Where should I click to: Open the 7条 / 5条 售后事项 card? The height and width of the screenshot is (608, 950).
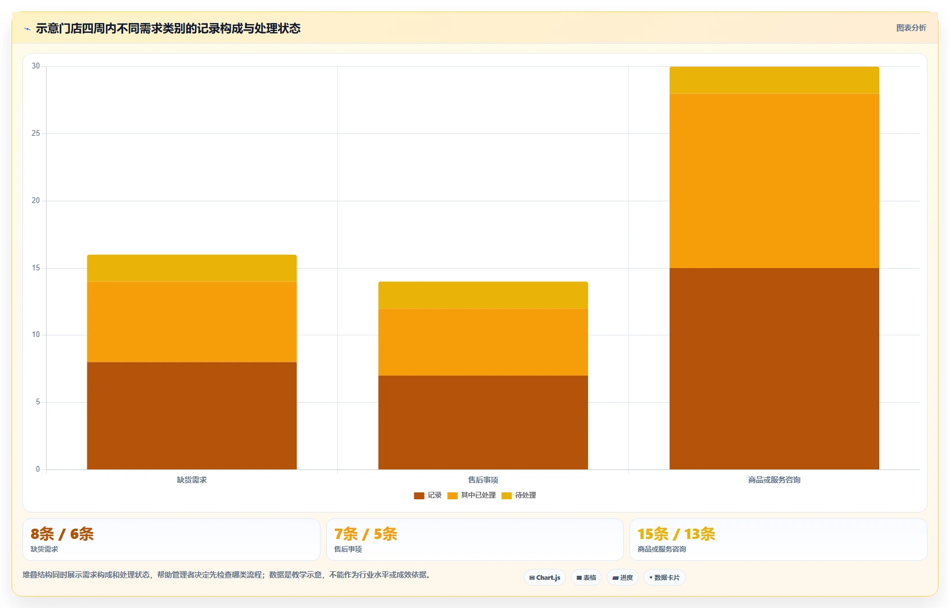pos(475,540)
